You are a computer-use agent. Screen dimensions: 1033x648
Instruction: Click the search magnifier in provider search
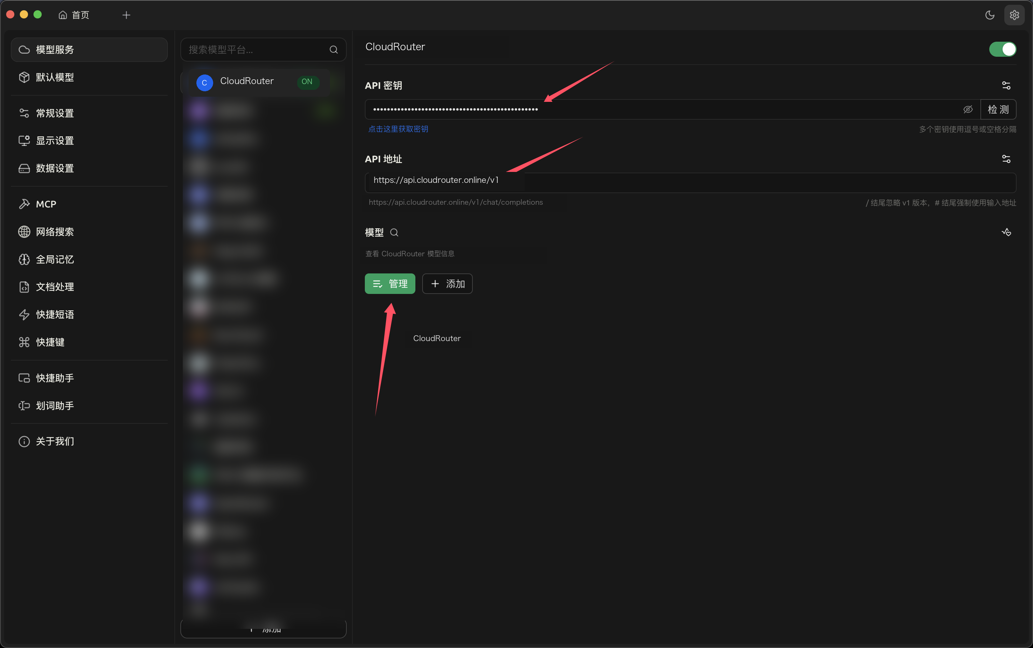pos(334,50)
